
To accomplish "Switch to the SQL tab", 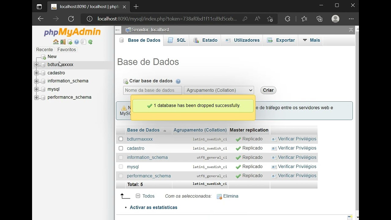I will coord(177,40).
